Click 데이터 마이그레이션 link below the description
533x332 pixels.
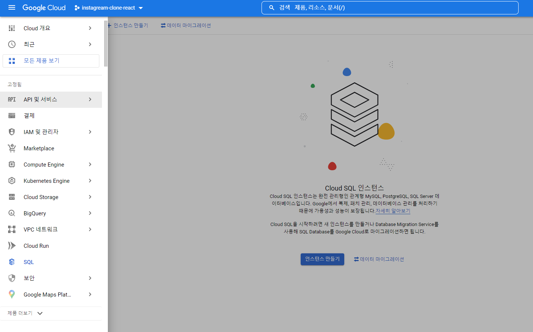379,259
